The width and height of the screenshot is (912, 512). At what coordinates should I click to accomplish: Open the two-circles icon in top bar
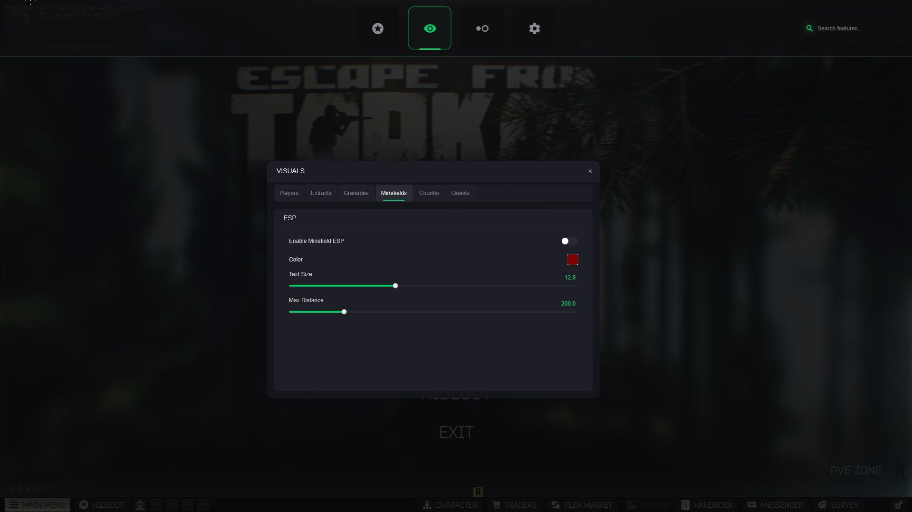pos(482,28)
